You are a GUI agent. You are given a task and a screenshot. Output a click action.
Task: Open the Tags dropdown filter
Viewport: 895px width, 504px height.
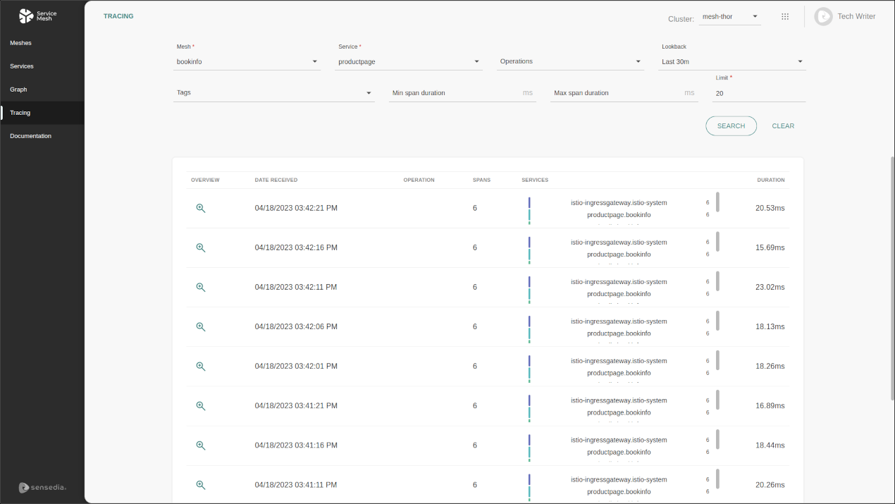click(273, 92)
